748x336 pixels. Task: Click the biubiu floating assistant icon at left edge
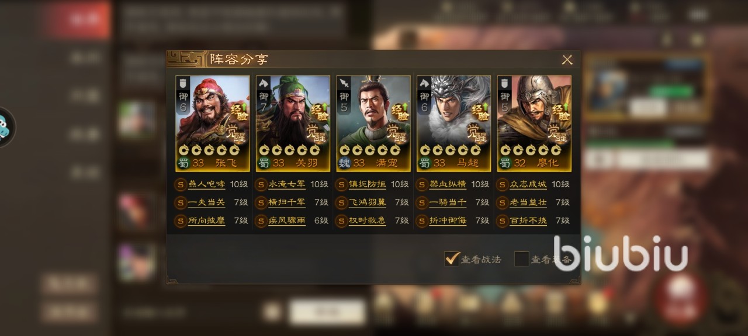click(6, 127)
